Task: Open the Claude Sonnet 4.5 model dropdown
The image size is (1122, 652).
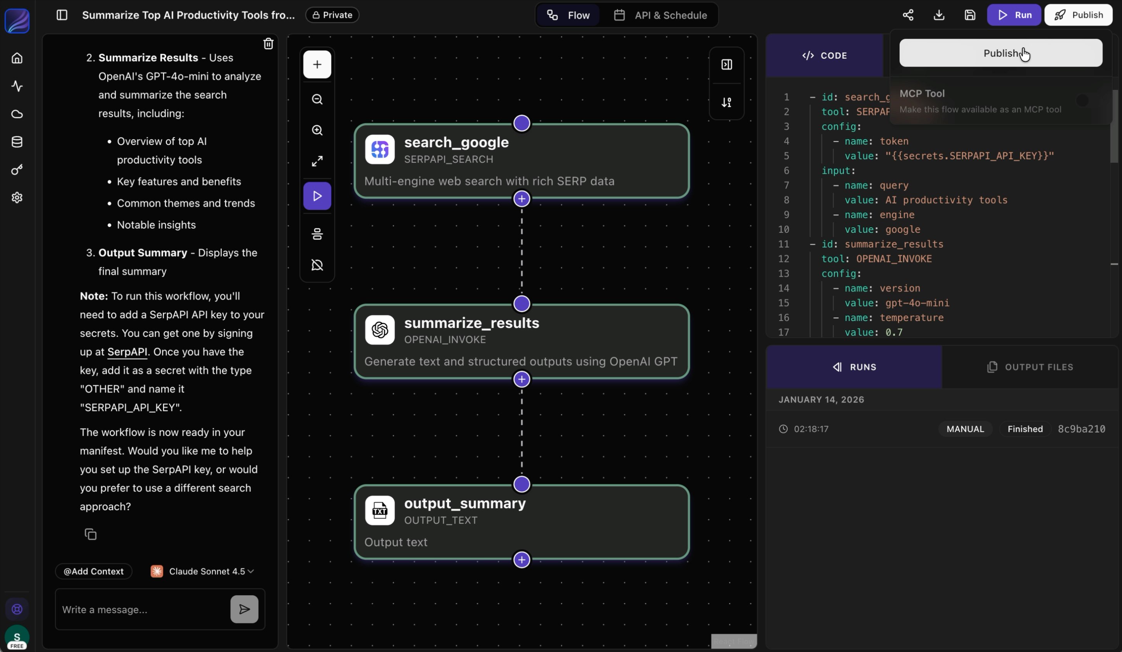Action: pos(203,571)
